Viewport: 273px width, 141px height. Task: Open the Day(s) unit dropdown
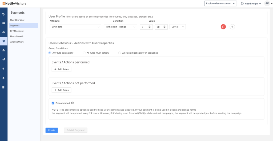click(x=178, y=27)
